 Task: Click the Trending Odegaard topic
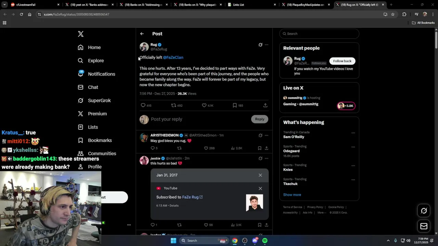coord(292,151)
